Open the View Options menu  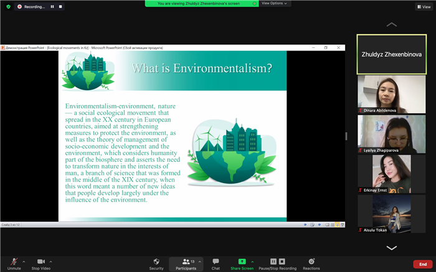[x=272, y=3]
